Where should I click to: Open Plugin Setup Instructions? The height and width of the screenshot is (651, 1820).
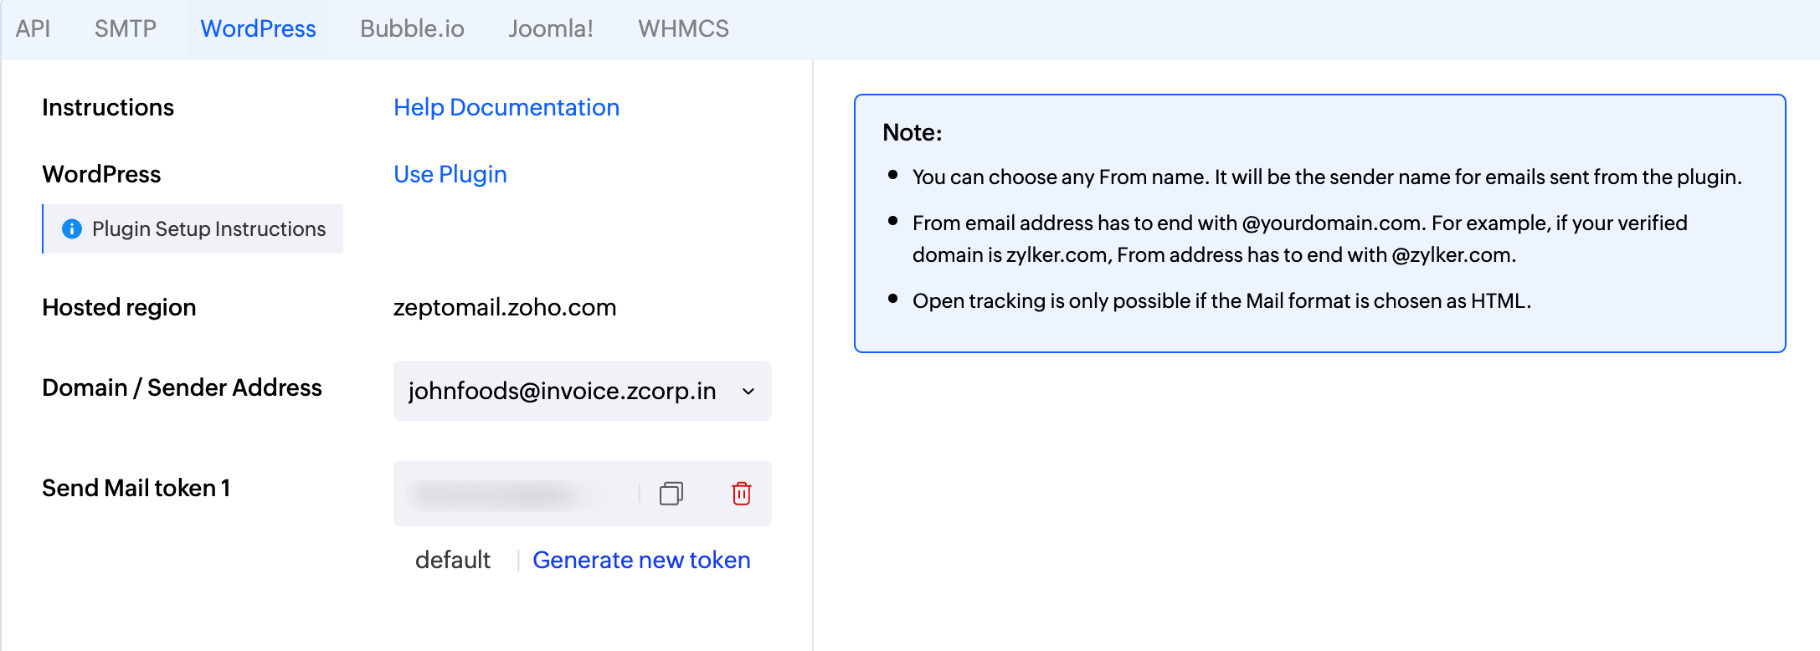tap(208, 229)
